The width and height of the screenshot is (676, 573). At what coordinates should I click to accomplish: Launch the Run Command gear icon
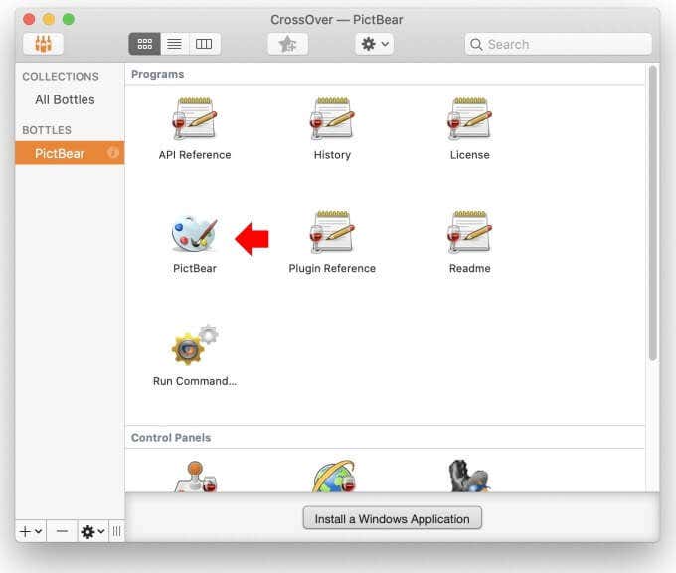[195, 345]
